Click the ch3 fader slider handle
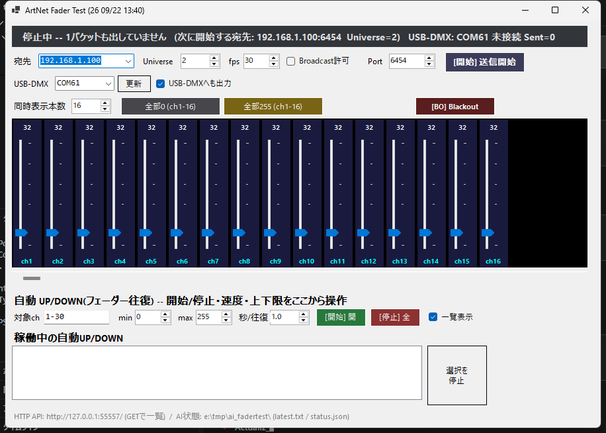The height and width of the screenshot is (433, 606). tap(83, 233)
